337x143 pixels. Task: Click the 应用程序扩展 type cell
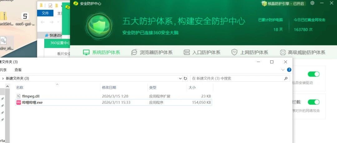click(160, 96)
